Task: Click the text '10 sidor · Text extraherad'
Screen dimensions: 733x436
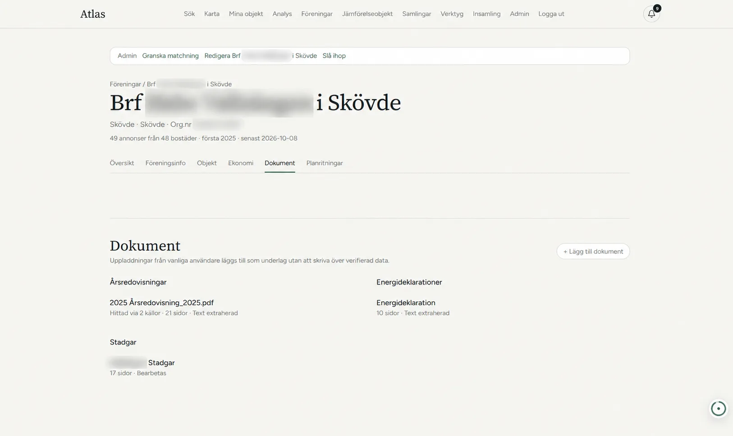Action: [x=413, y=313]
